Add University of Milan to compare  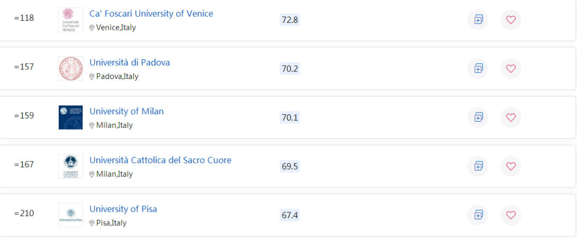click(x=478, y=117)
